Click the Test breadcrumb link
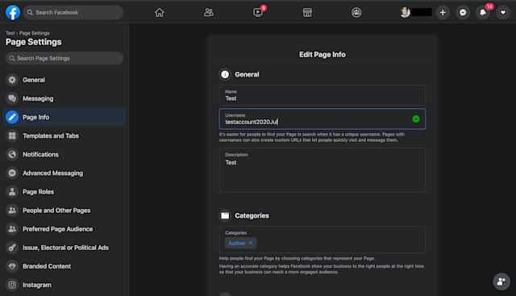This screenshot has width=516, height=296. [10, 33]
